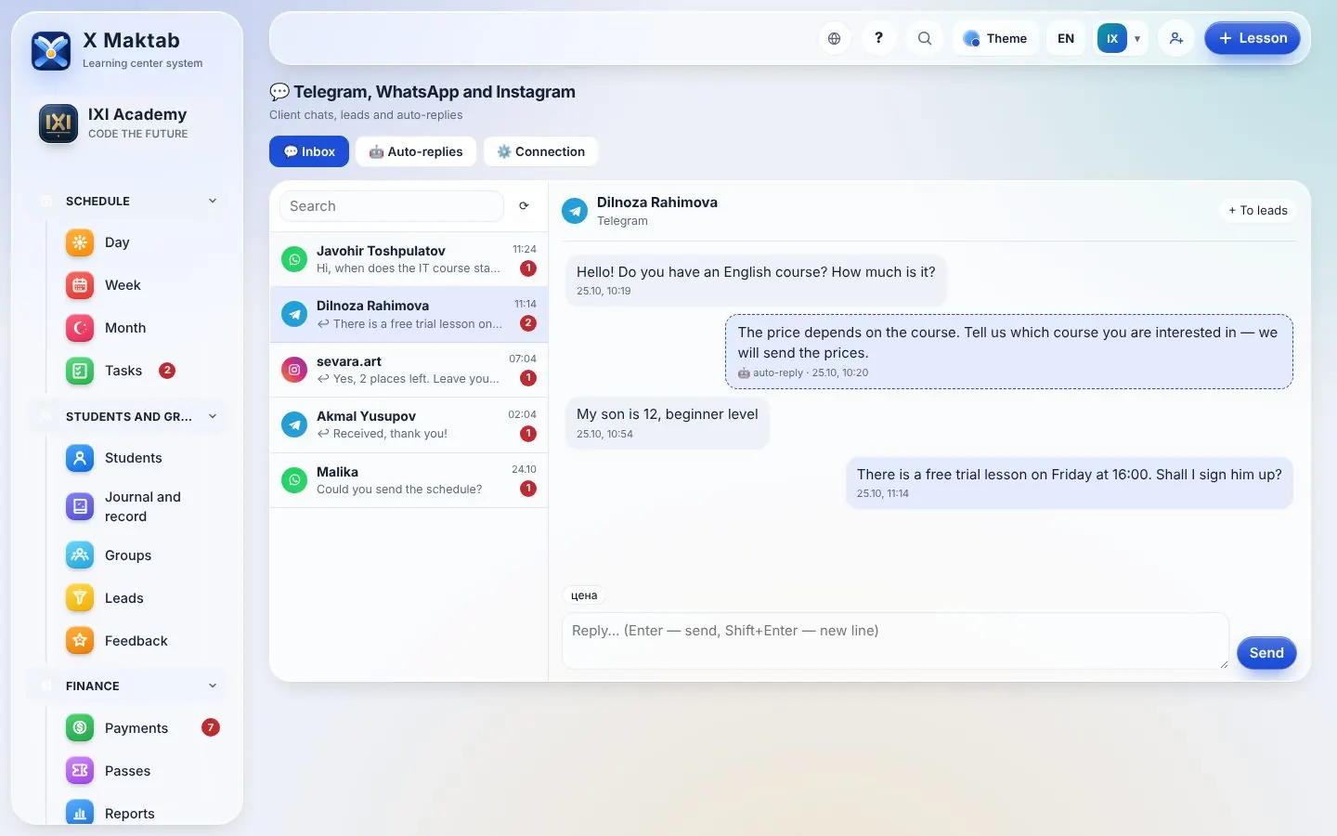Viewport: 1337px width, 836px height.
Task: Open the Reports chart icon
Action: [80, 813]
